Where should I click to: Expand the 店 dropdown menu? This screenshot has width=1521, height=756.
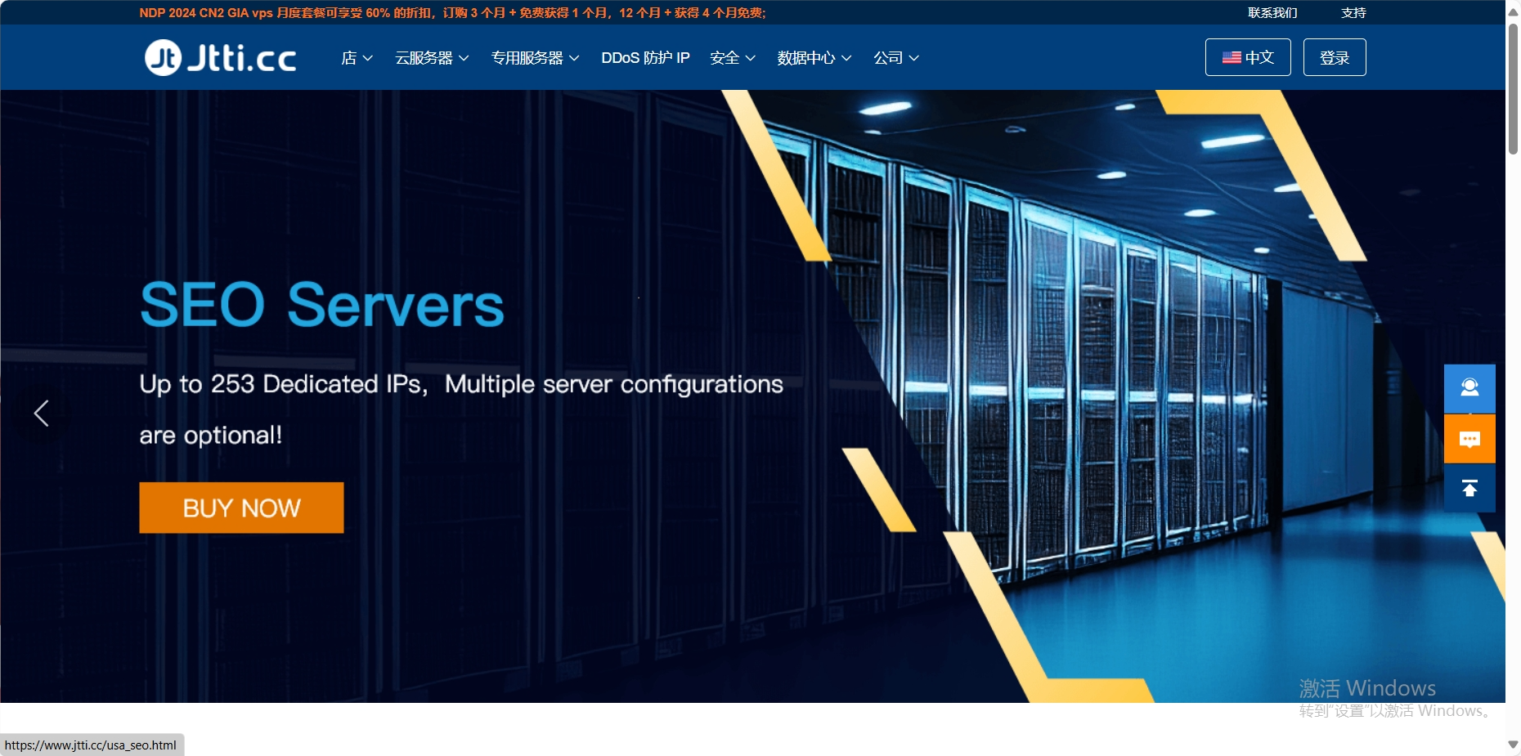tap(357, 58)
